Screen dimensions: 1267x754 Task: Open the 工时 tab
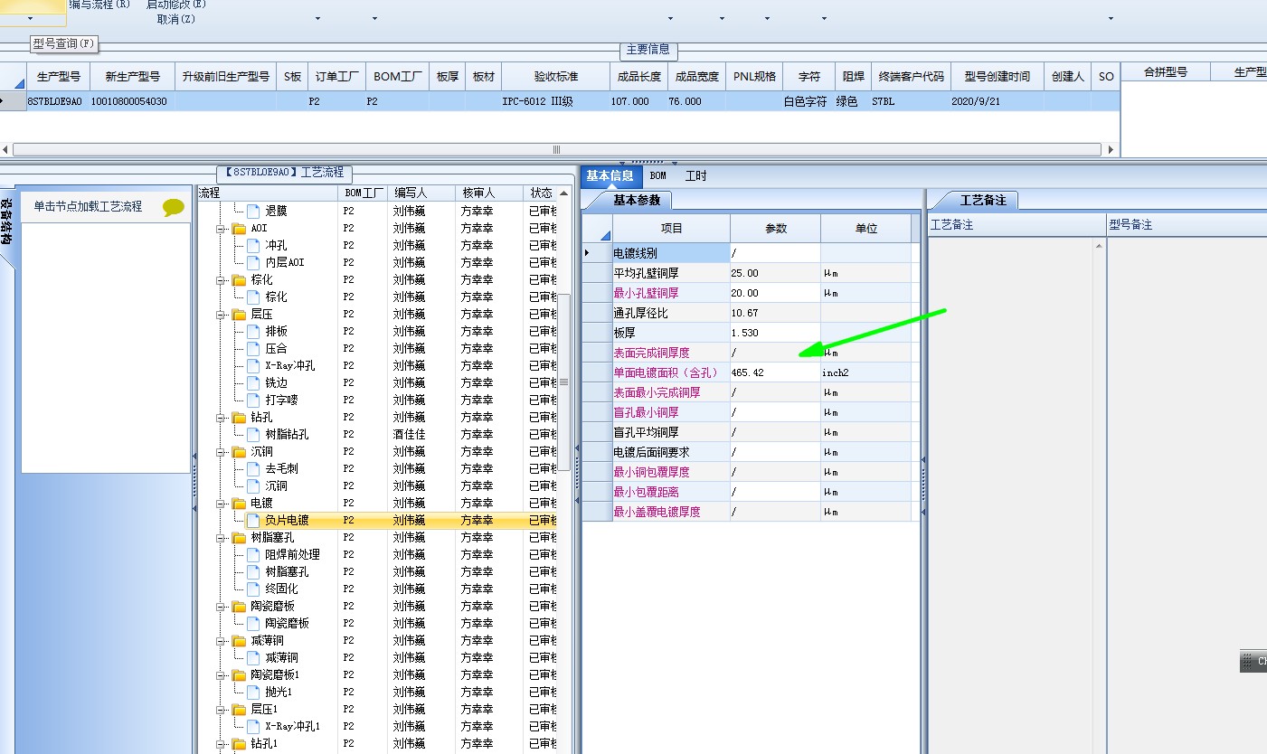[x=695, y=175]
